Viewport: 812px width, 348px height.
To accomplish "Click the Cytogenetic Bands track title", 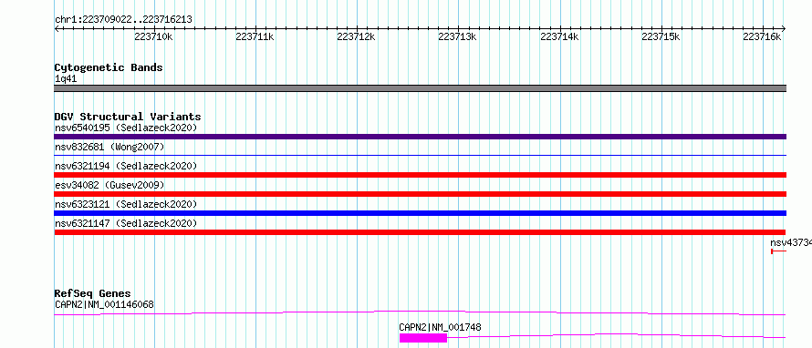I will click(x=109, y=67).
